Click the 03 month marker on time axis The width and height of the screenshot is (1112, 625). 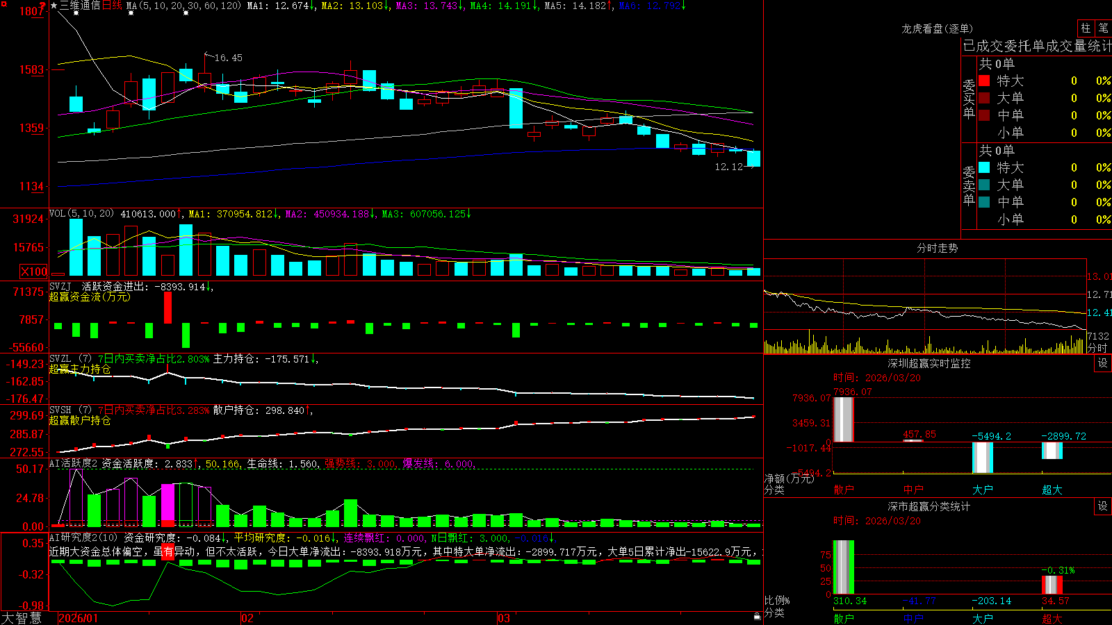(x=504, y=618)
